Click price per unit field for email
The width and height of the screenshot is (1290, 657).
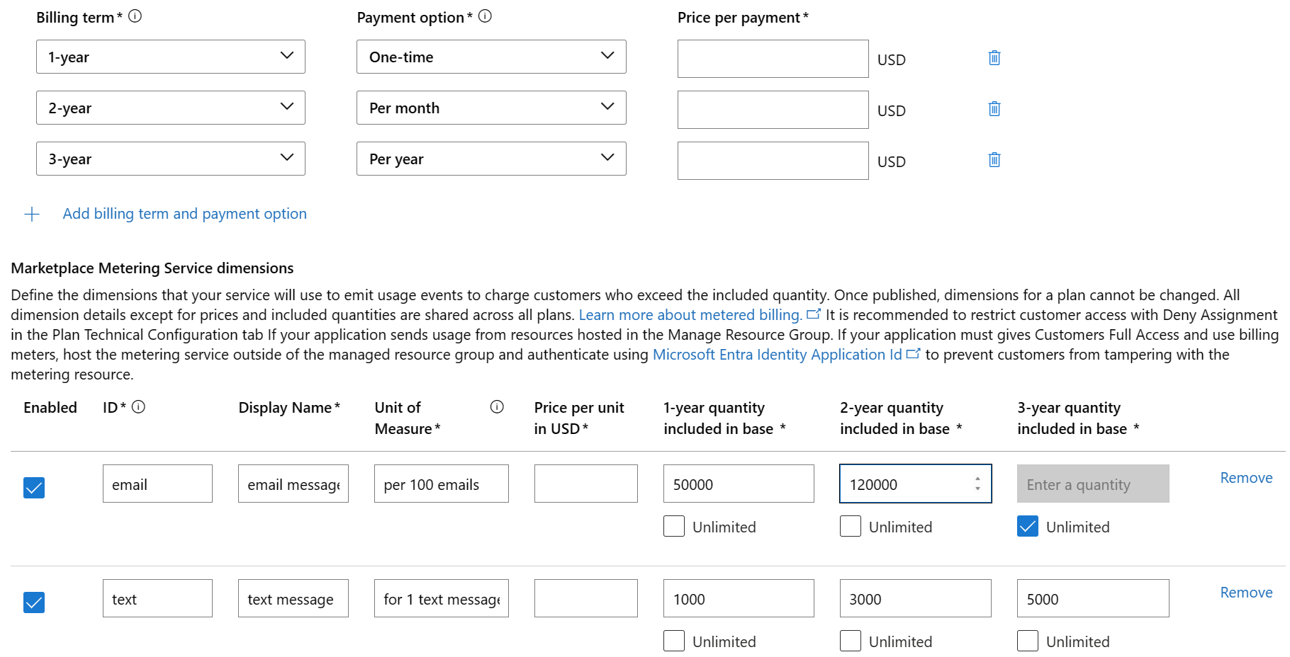[585, 484]
